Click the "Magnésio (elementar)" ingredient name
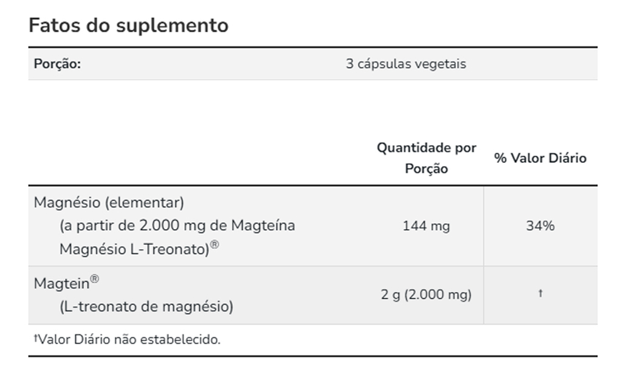The width and height of the screenshot is (626, 375). (109, 202)
